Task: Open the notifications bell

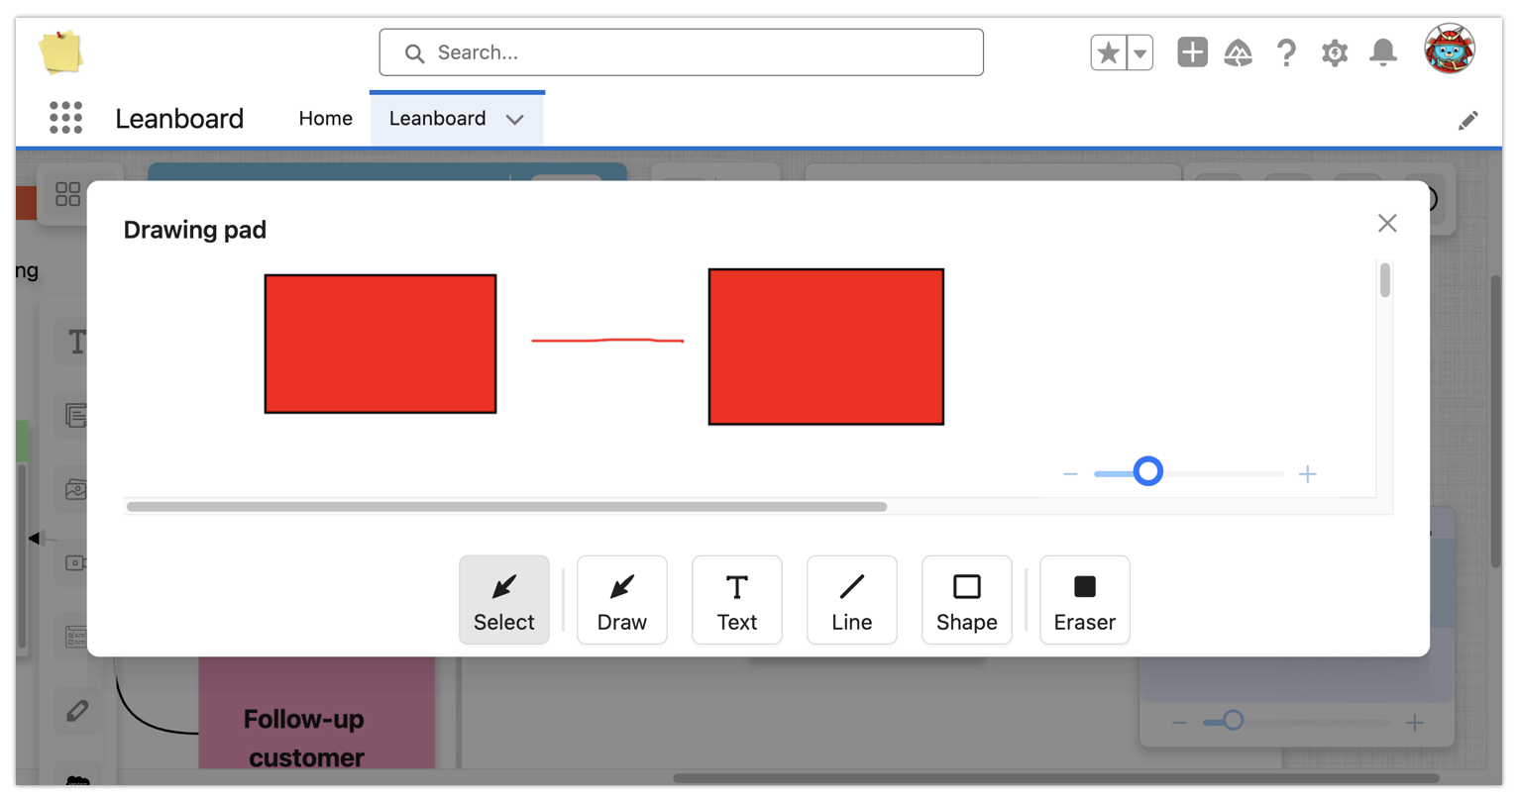Action: click(1382, 52)
